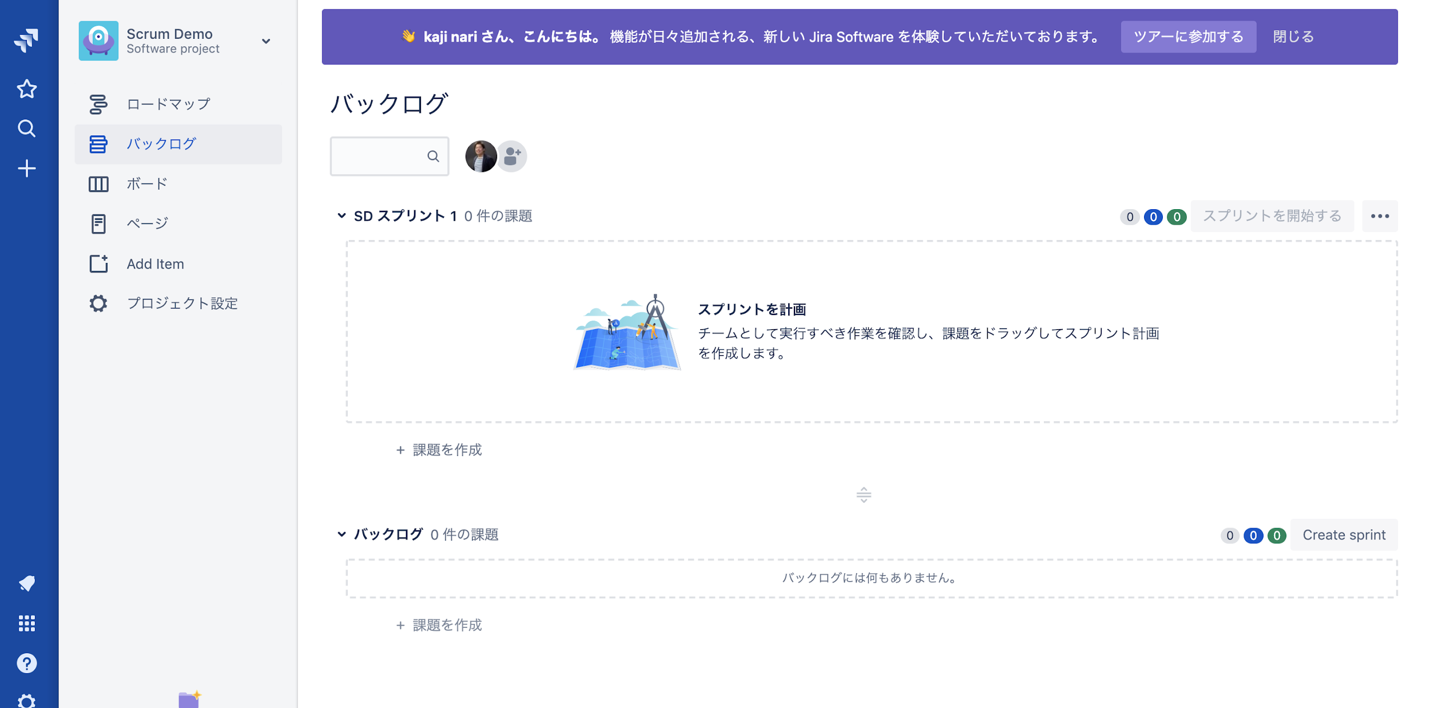Click the バックログ page heading

(x=389, y=103)
